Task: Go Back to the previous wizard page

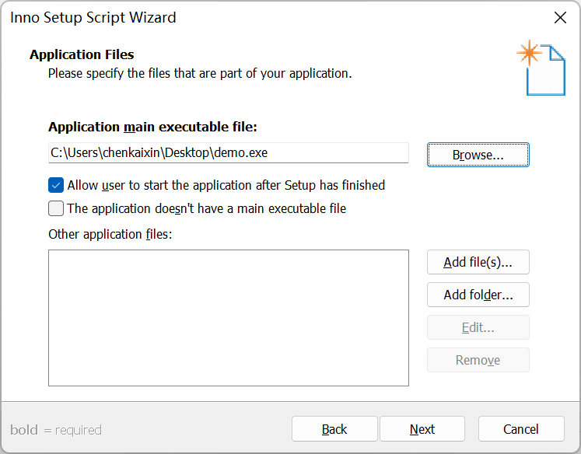Action: click(334, 429)
